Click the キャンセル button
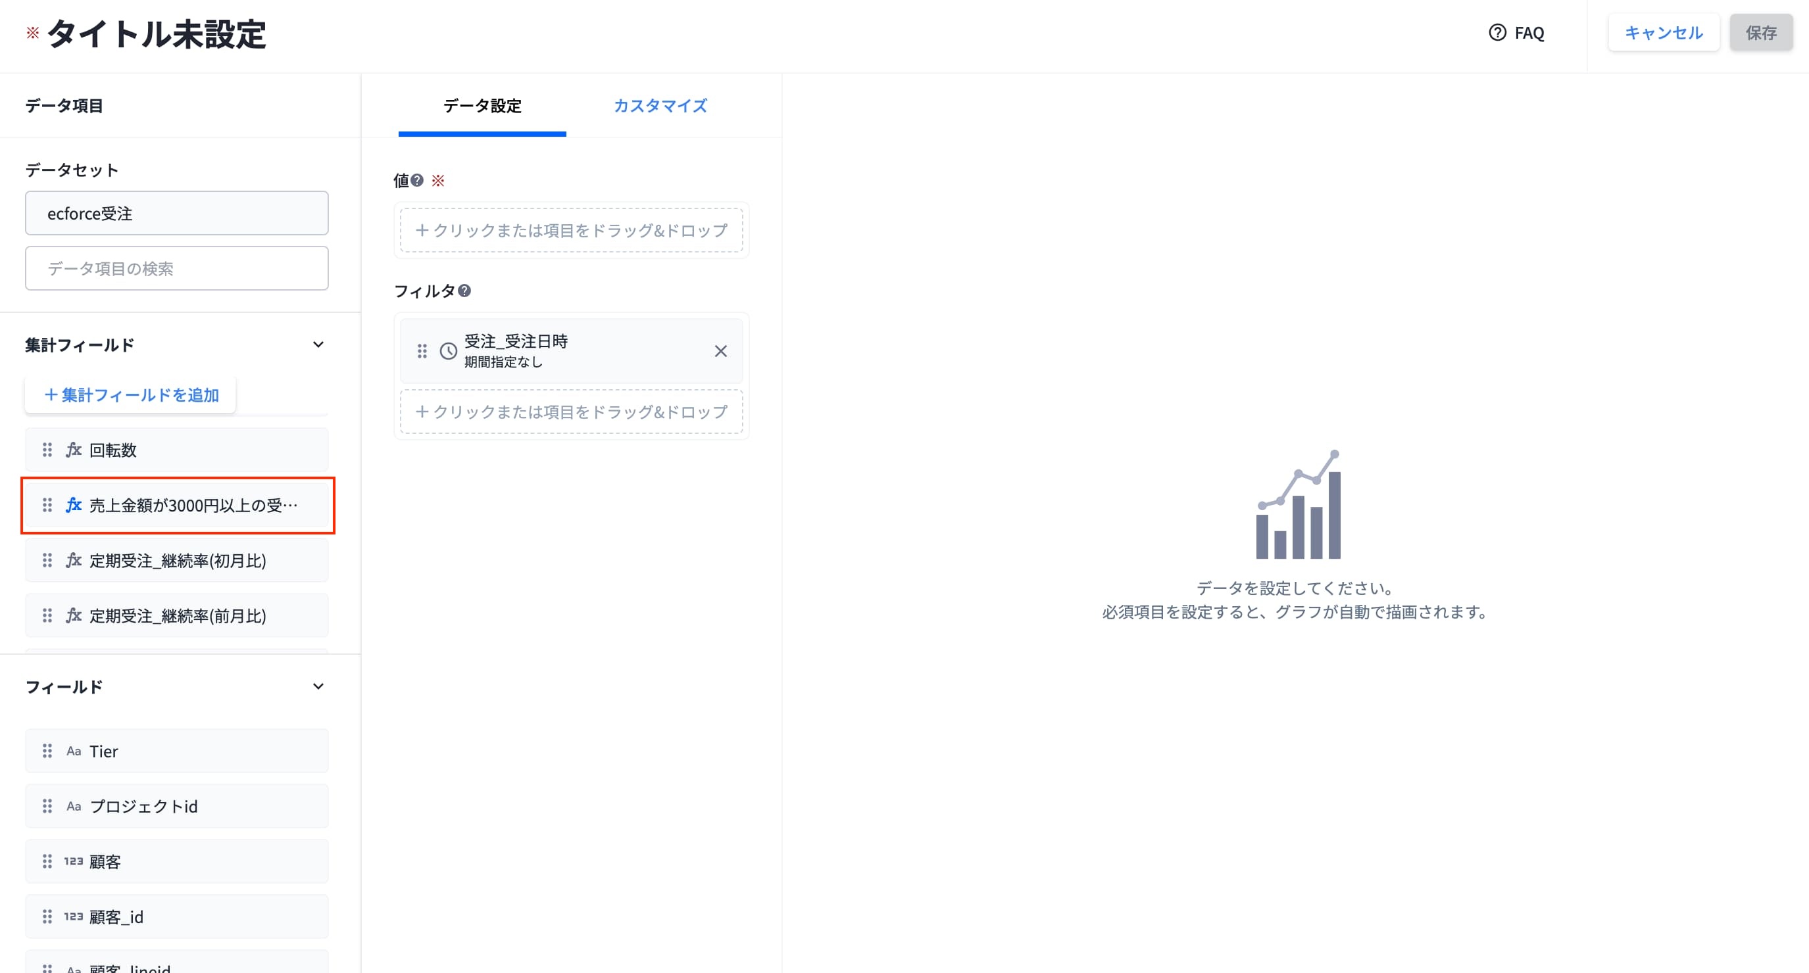 tap(1664, 33)
